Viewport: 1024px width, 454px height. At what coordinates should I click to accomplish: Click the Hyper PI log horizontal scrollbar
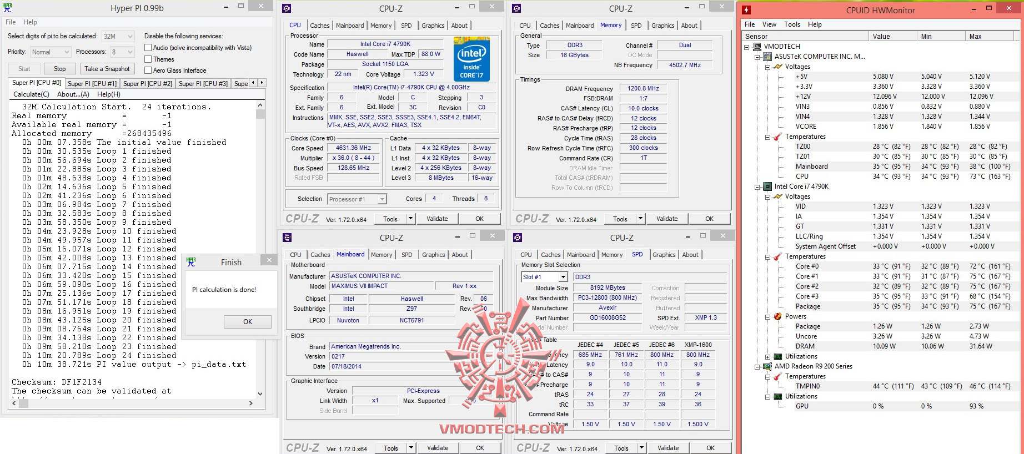click(x=132, y=403)
